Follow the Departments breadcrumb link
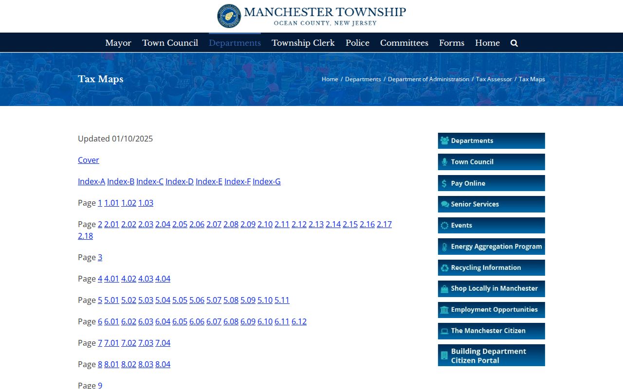623x389 pixels. [363, 79]
